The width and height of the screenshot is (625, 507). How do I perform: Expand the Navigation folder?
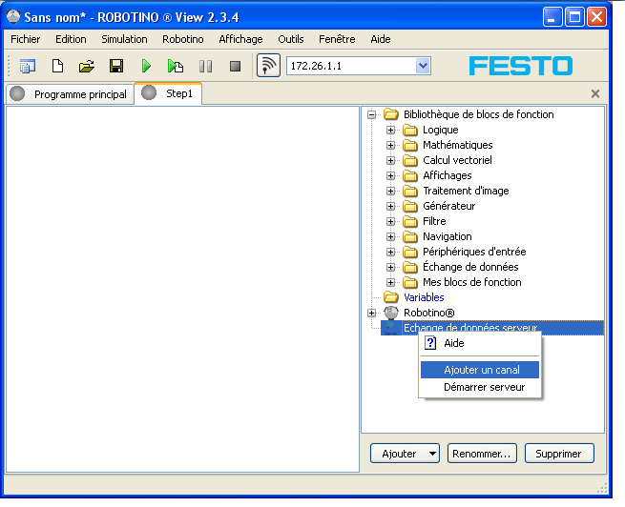click(x=390, y=236)
